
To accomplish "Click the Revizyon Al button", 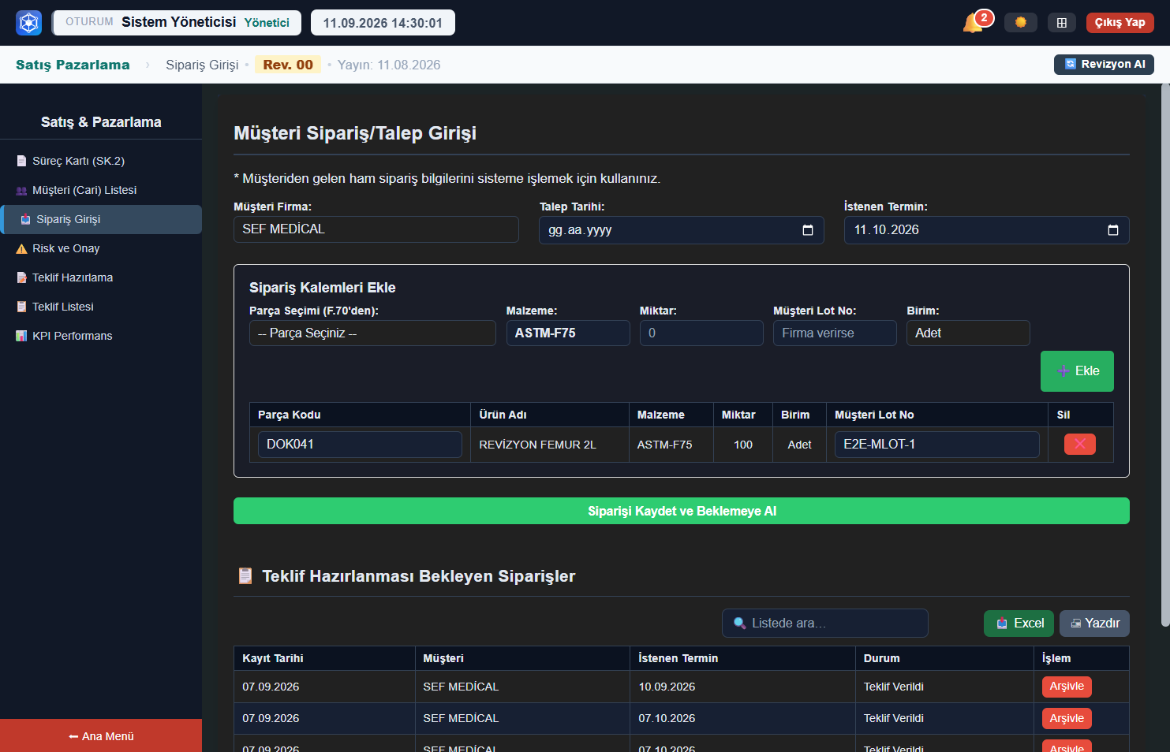I will 1104,65.
